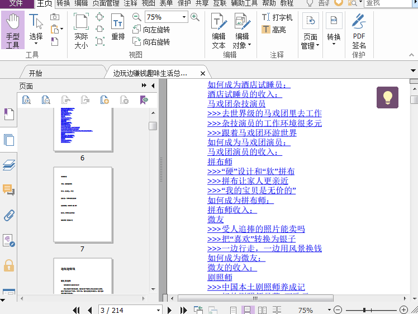Collapse the pages panel with left arrow
The width and height of the screenshot is (418, 314).
pos(153,85)
